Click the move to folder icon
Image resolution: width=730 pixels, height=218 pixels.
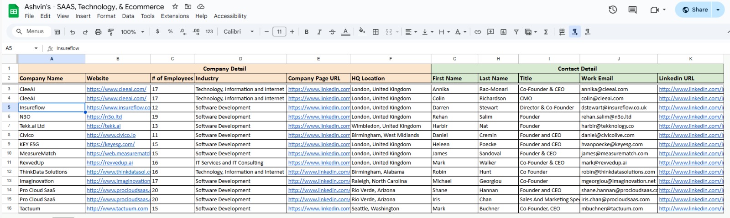tap(188, 6)
